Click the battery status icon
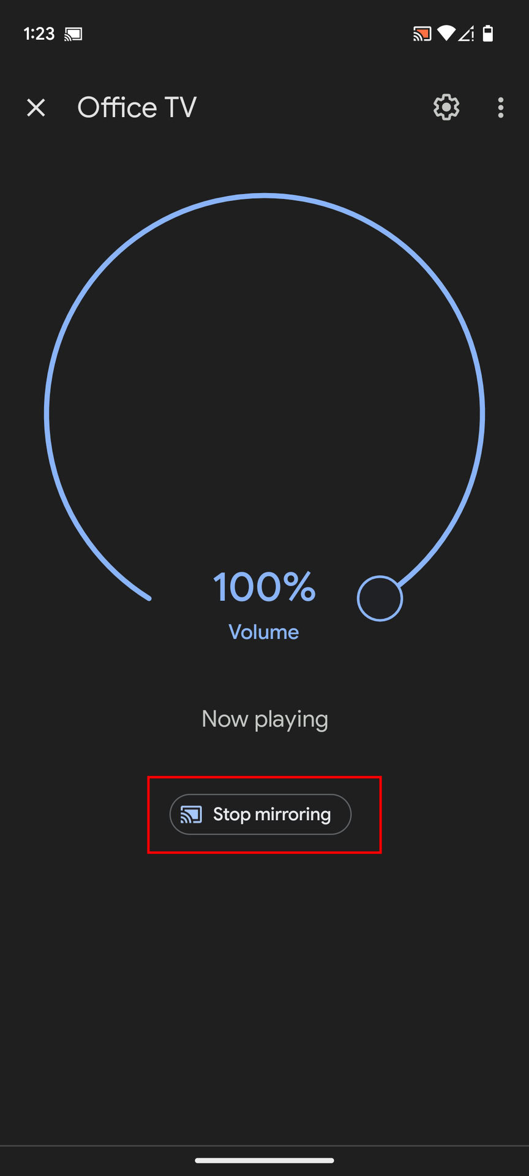 tap(488, 34)
